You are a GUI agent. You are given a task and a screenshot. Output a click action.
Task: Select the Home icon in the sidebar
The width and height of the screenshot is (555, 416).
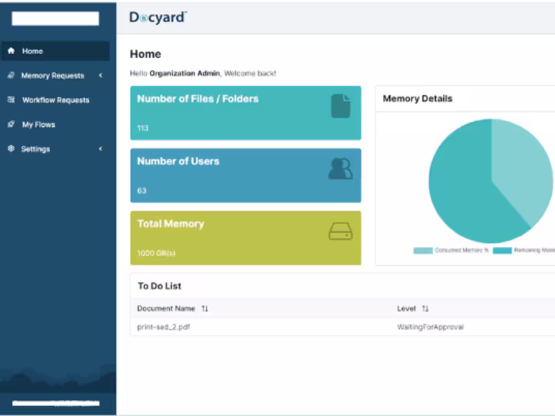pos(10,51)
